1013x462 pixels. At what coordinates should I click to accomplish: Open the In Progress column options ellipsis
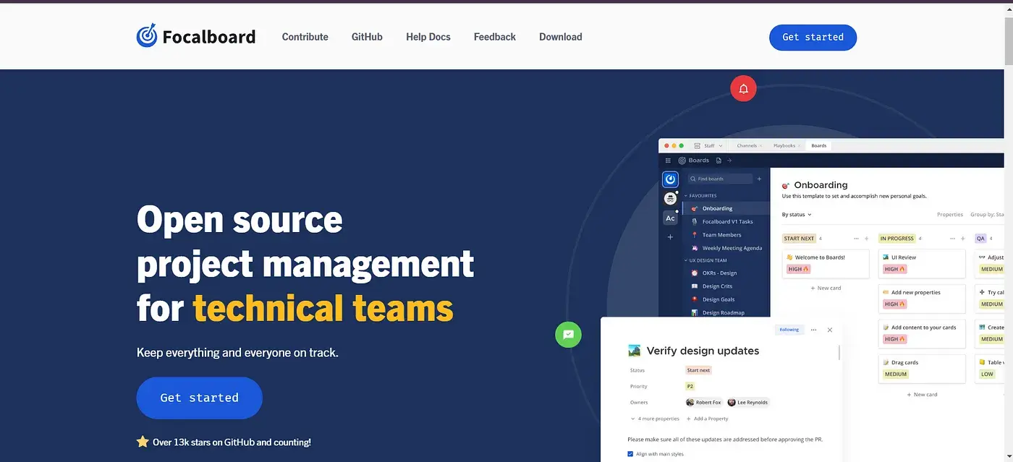point(952,239)
